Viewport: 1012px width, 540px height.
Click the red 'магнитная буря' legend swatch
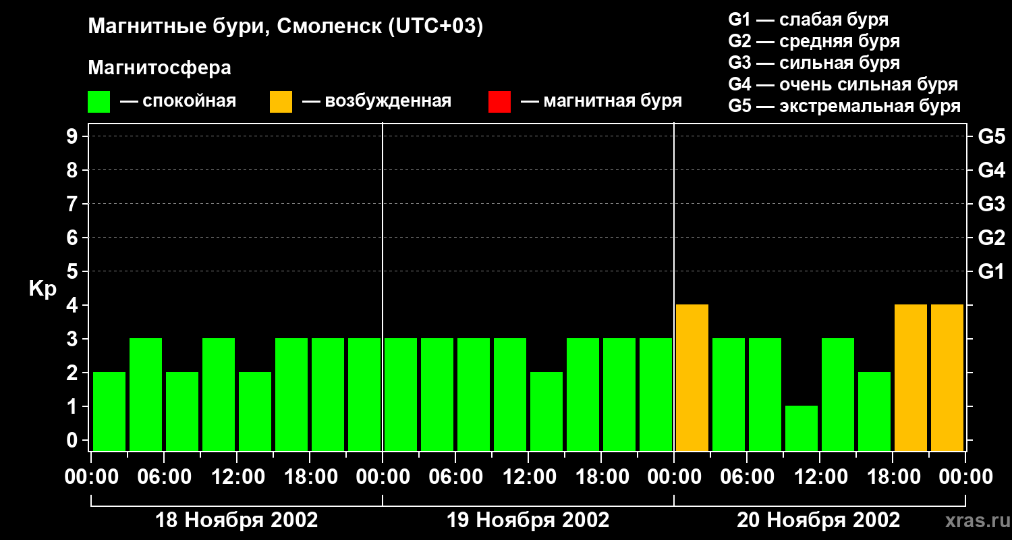coord(499,102)
